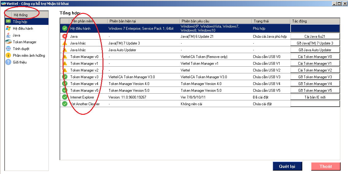Click the Phù hợp status cell
This screenshot has height=174, width=348.
point(259,29)
